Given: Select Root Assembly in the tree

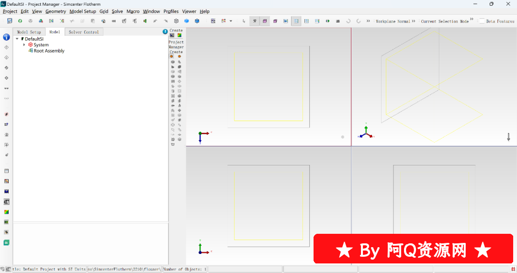Looking at the screenshot, I should 49,51.
